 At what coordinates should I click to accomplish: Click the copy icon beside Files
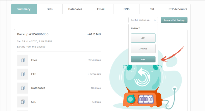23,60
